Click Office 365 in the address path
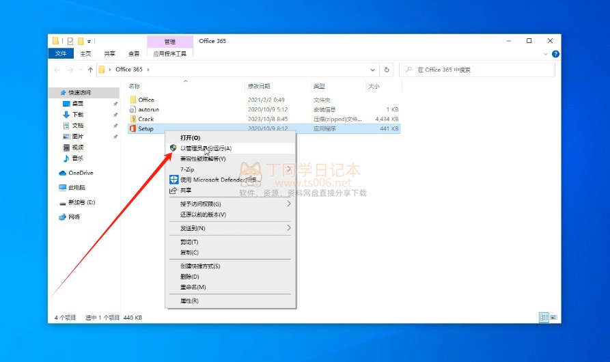 click(x=129, y=69)
